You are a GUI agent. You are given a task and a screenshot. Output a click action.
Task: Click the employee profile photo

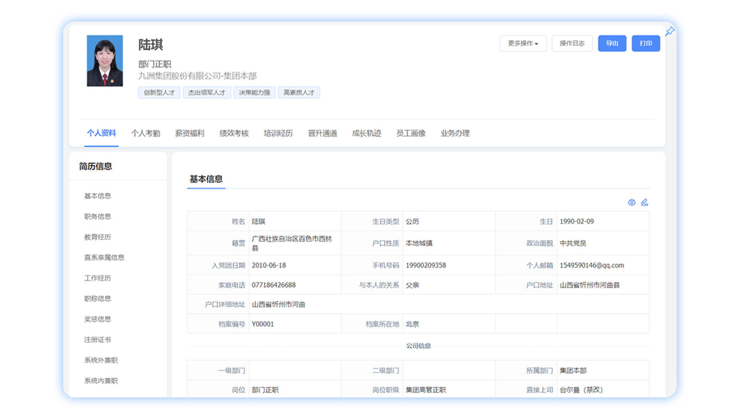coord(105,61)
